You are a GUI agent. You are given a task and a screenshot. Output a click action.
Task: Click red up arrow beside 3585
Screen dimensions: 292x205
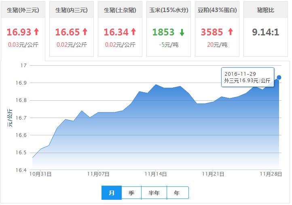[231, 31]
